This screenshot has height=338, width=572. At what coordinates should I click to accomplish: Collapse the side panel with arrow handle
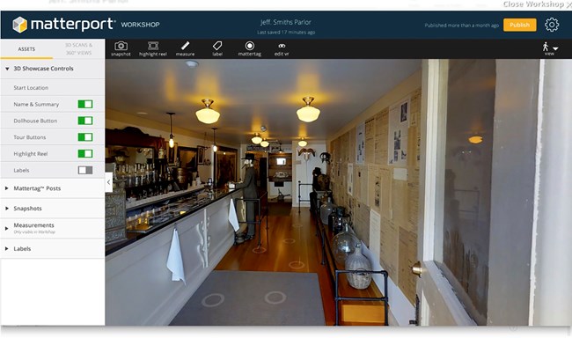coord(109,182)
